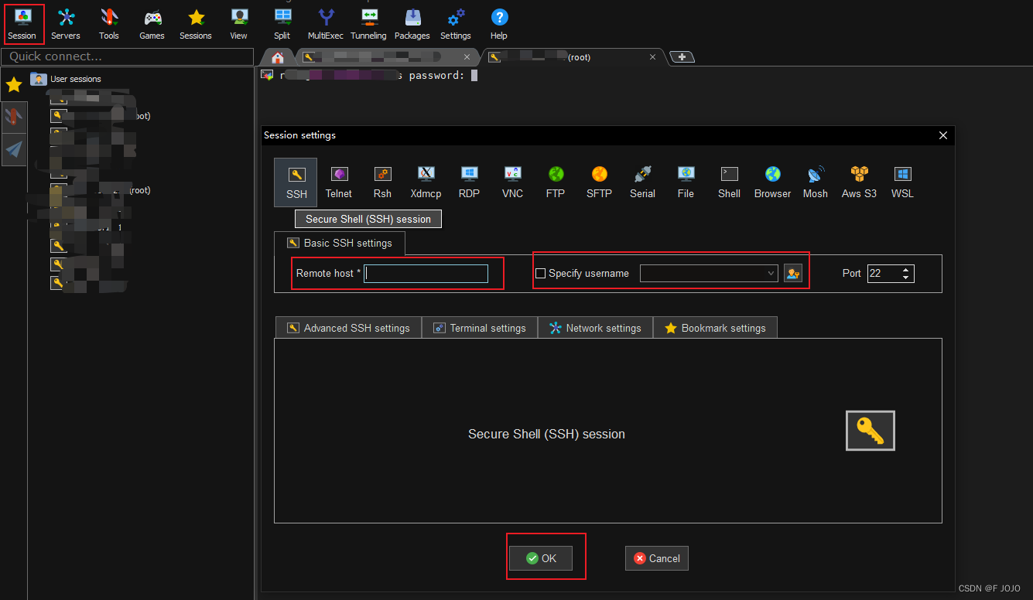The image size is (1033, 600).
Task: Select the Serial session type
Action: coord(642,182)
